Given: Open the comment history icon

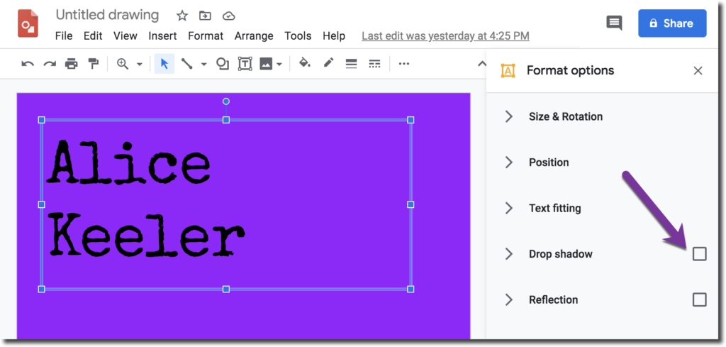Looking at the screenshot, I should pyautogui.click(x=615, y=23).
